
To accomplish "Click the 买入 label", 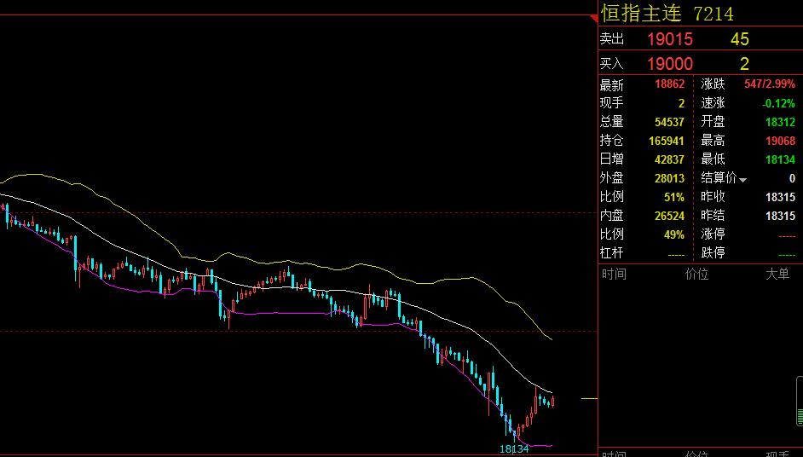I will click(x=612, y=64).
